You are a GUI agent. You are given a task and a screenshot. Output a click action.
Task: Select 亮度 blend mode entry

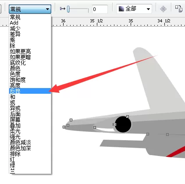point(30,85)
